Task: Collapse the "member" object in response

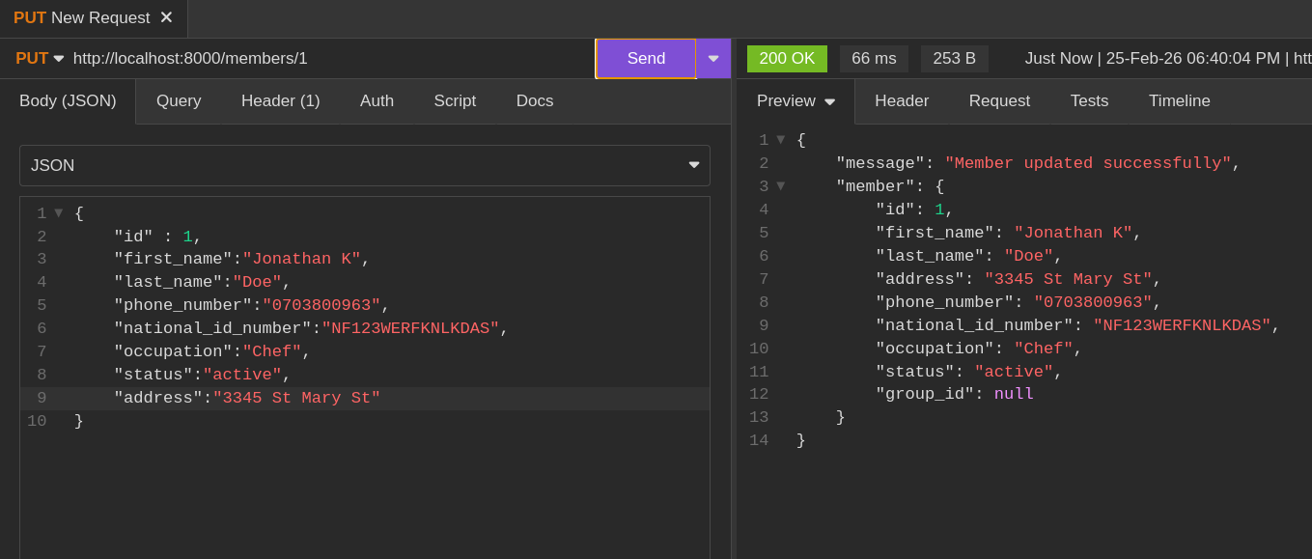Action: point(781,186)
